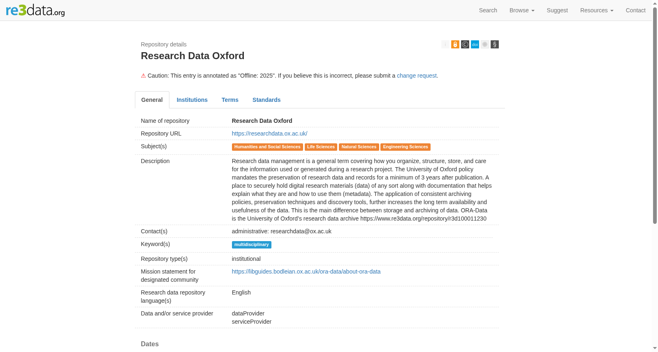Click the blue doi badge icon

pyautogui.click(x=475, y=44)
